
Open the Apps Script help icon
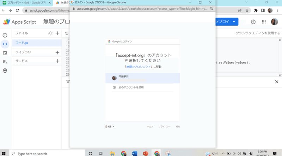(x=253, y=22)
